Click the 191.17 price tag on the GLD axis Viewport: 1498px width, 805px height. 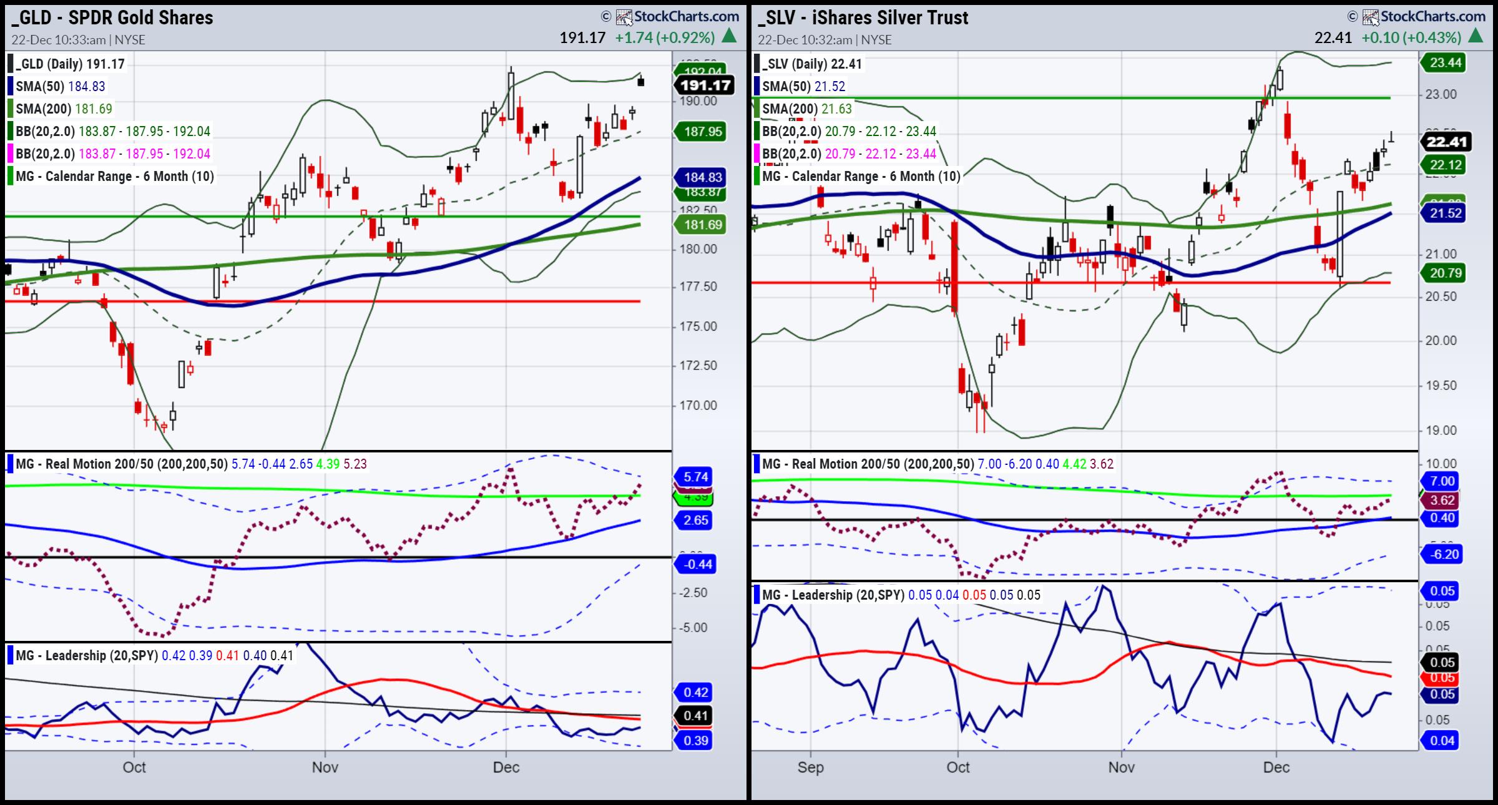pyautogui.click(x=705, y=85)
